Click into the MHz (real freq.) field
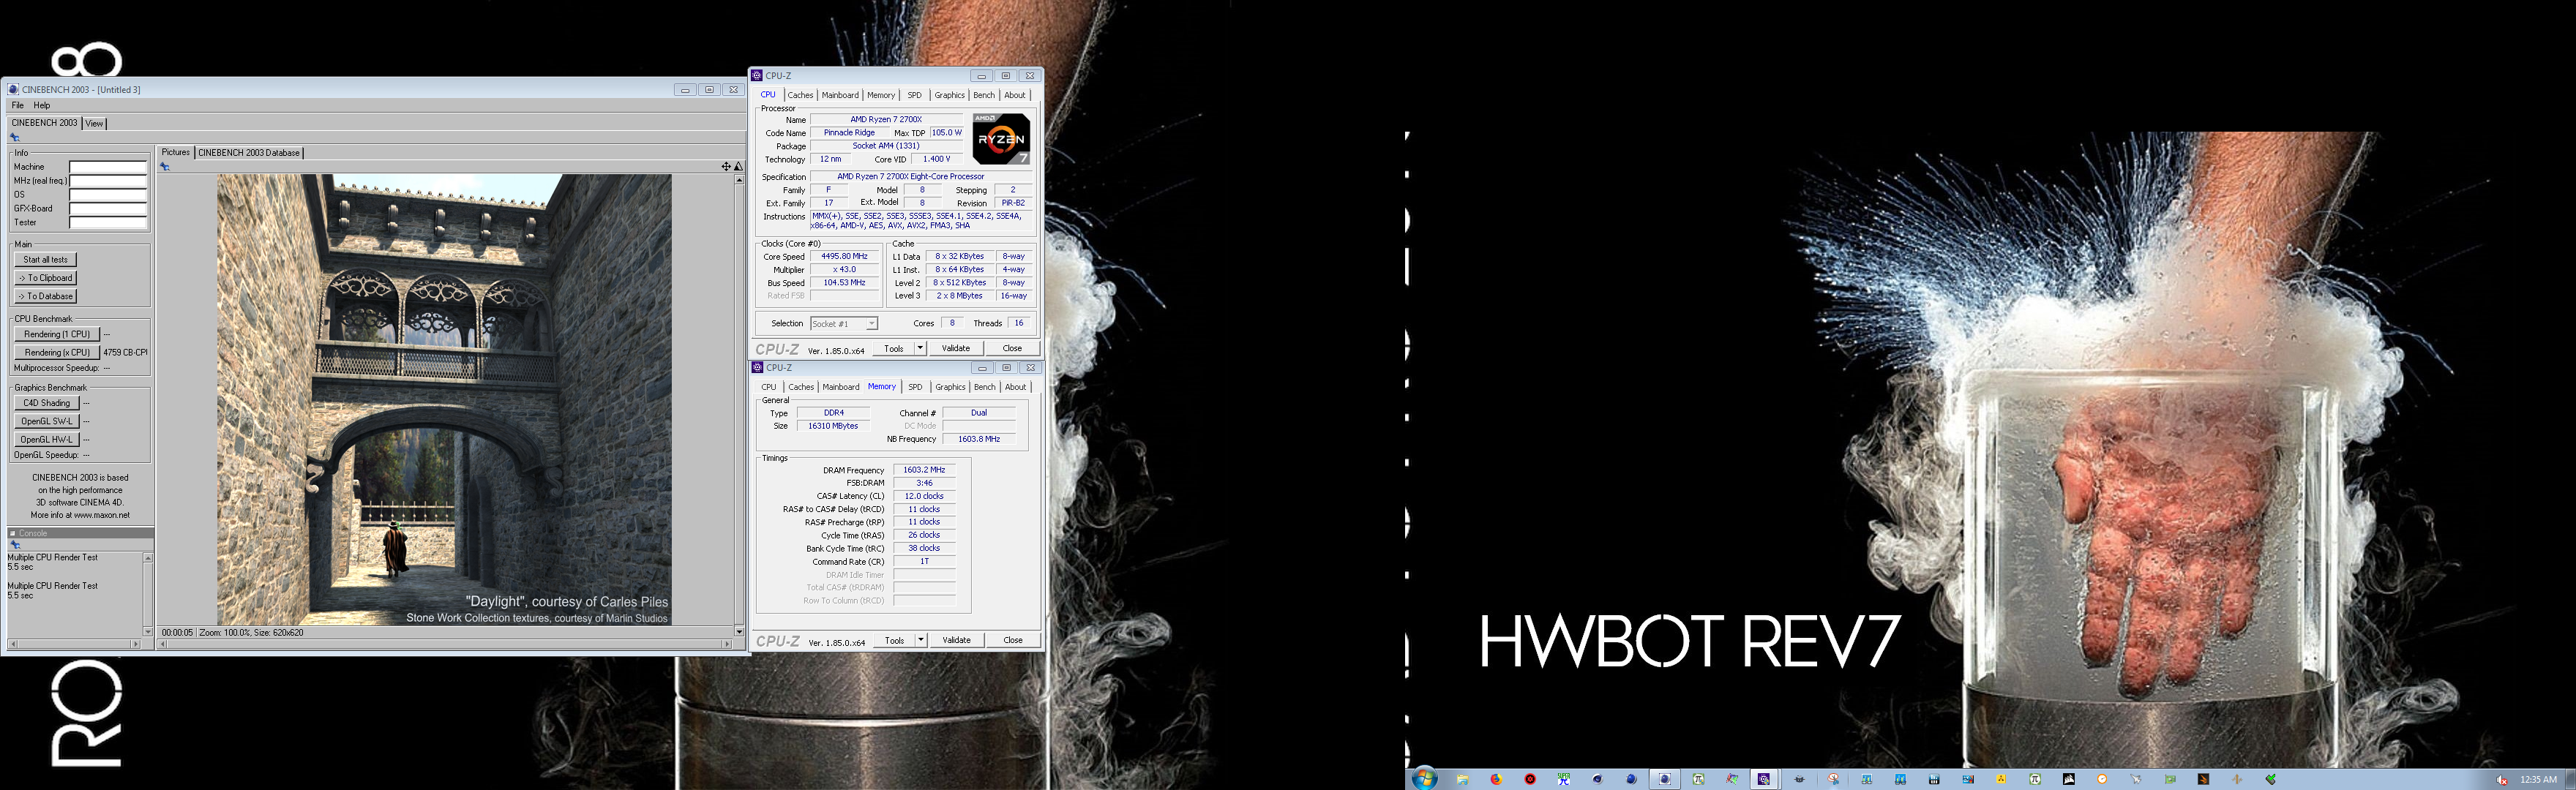 (x=108, y=181)
